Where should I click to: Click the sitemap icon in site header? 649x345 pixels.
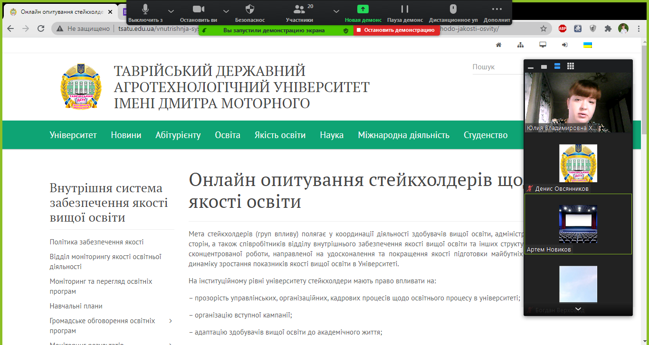click(520, 45)
